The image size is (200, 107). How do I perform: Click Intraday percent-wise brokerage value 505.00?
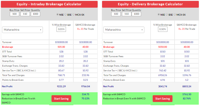coord(61,47)
